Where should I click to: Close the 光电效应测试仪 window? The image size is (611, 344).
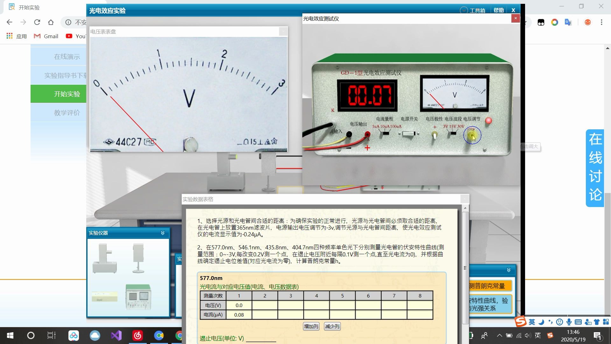pyautogui.click(x=516, y=18)
